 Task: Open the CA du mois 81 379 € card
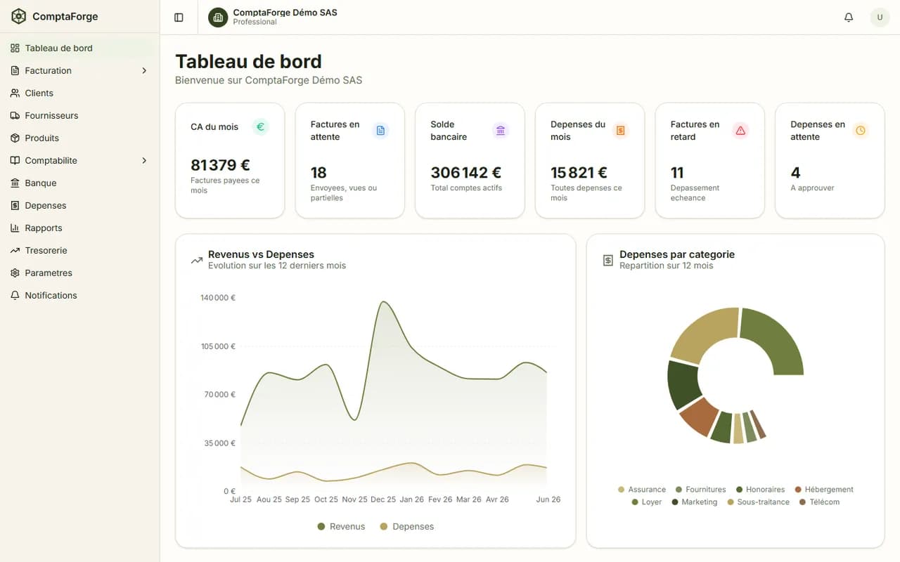point(230,161)
